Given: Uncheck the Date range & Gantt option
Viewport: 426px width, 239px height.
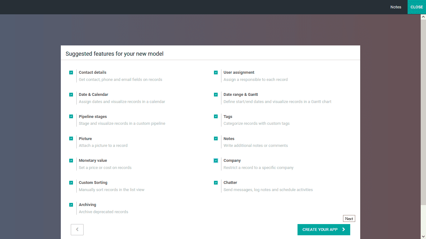Looking at the screenshot, I should coord(216,95).
